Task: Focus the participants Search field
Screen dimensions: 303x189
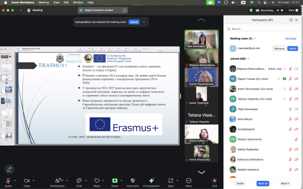Action: pos(263,29)
